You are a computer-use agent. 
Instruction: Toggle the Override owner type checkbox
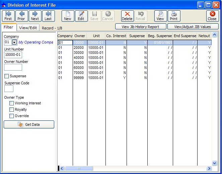(x=12, y=116)
